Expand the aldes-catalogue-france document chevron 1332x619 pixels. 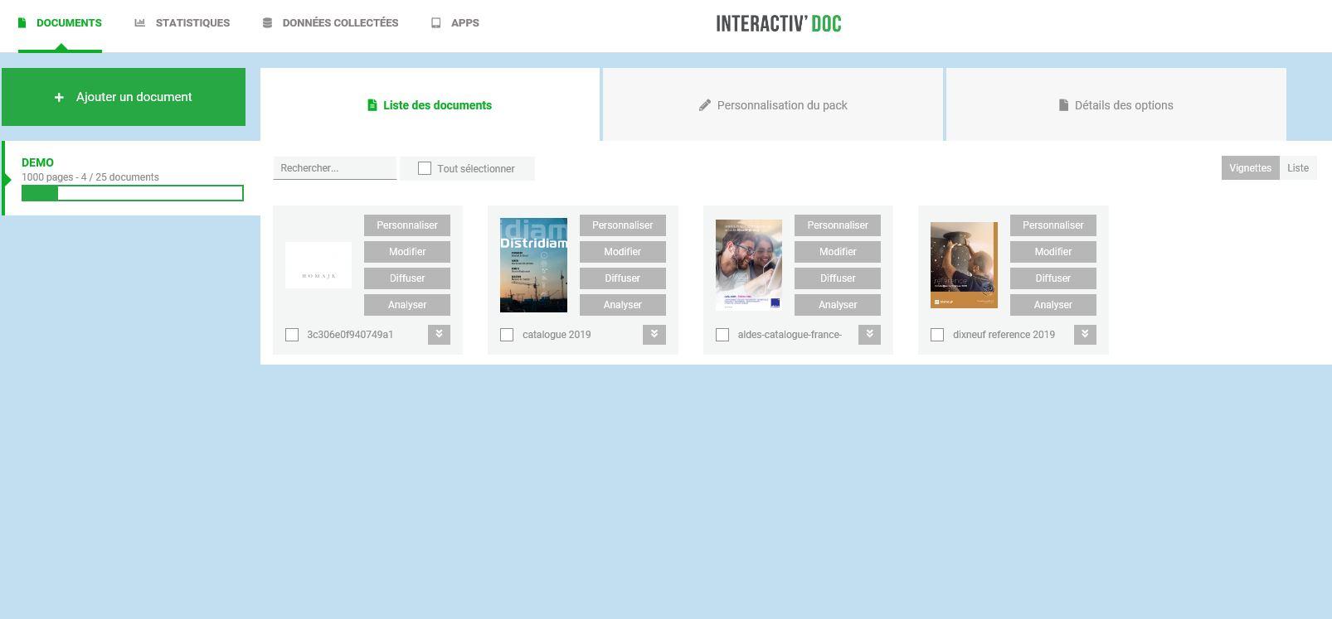(x=869, y=334)
